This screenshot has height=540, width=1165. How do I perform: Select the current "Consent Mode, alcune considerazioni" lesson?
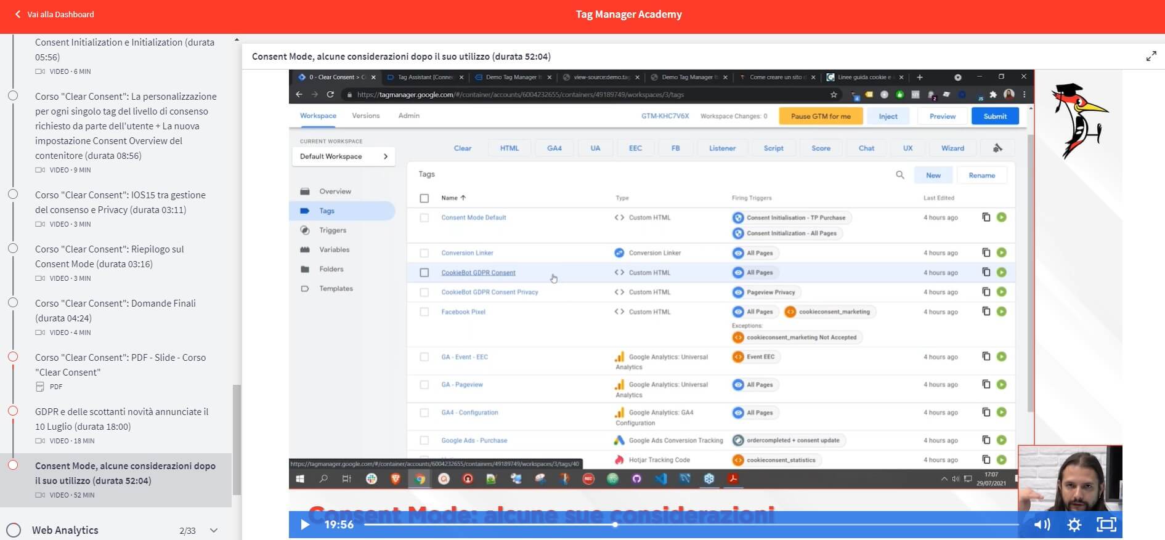[x=125, y=473]
